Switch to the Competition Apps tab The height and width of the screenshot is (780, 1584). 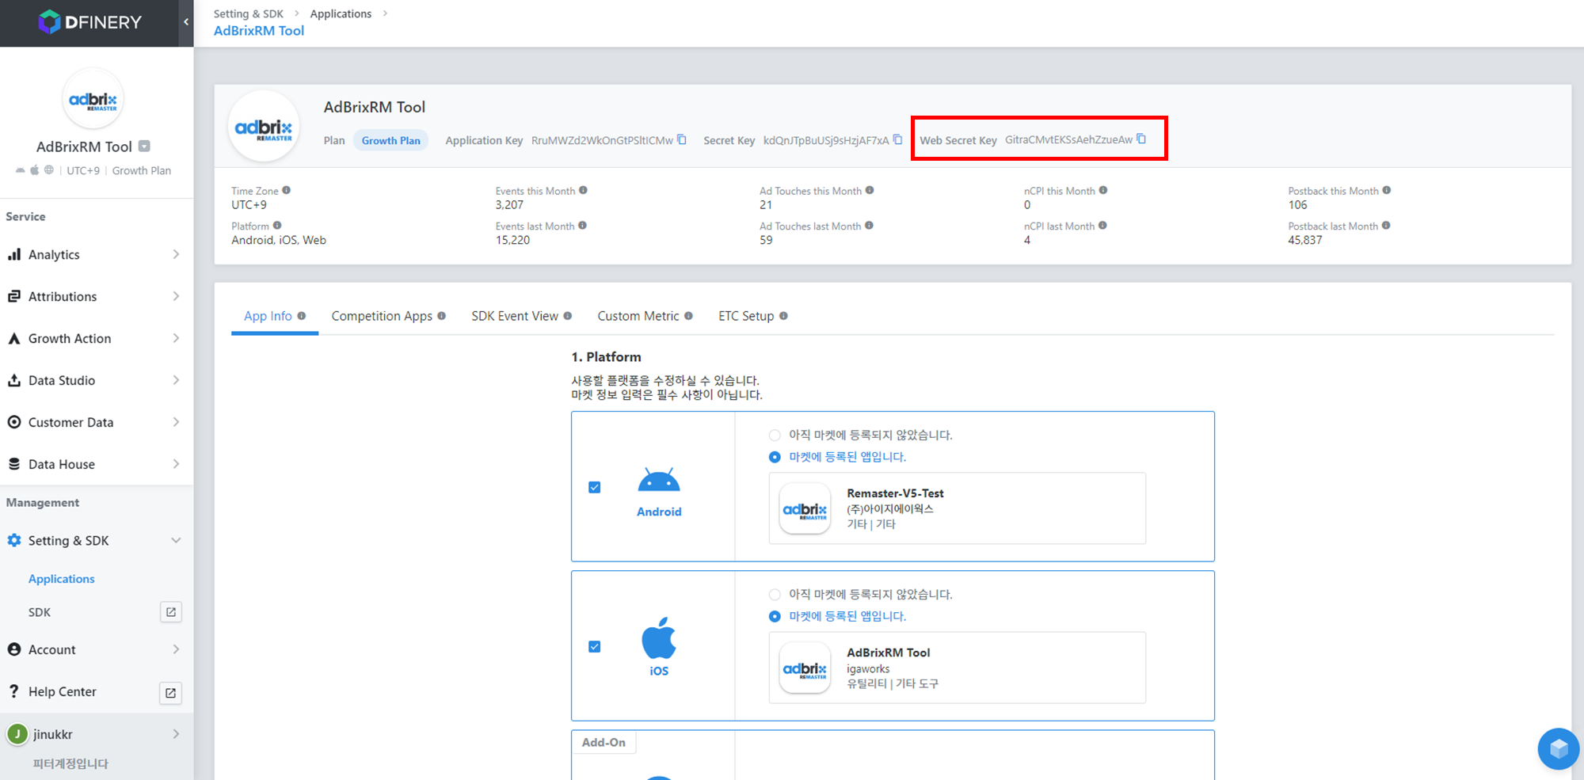[x=382, y=316]
